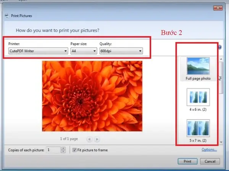Open the blue help question mark icon
Image resolution: width=229 pixels, height=171 pixels.
[220, 47]
